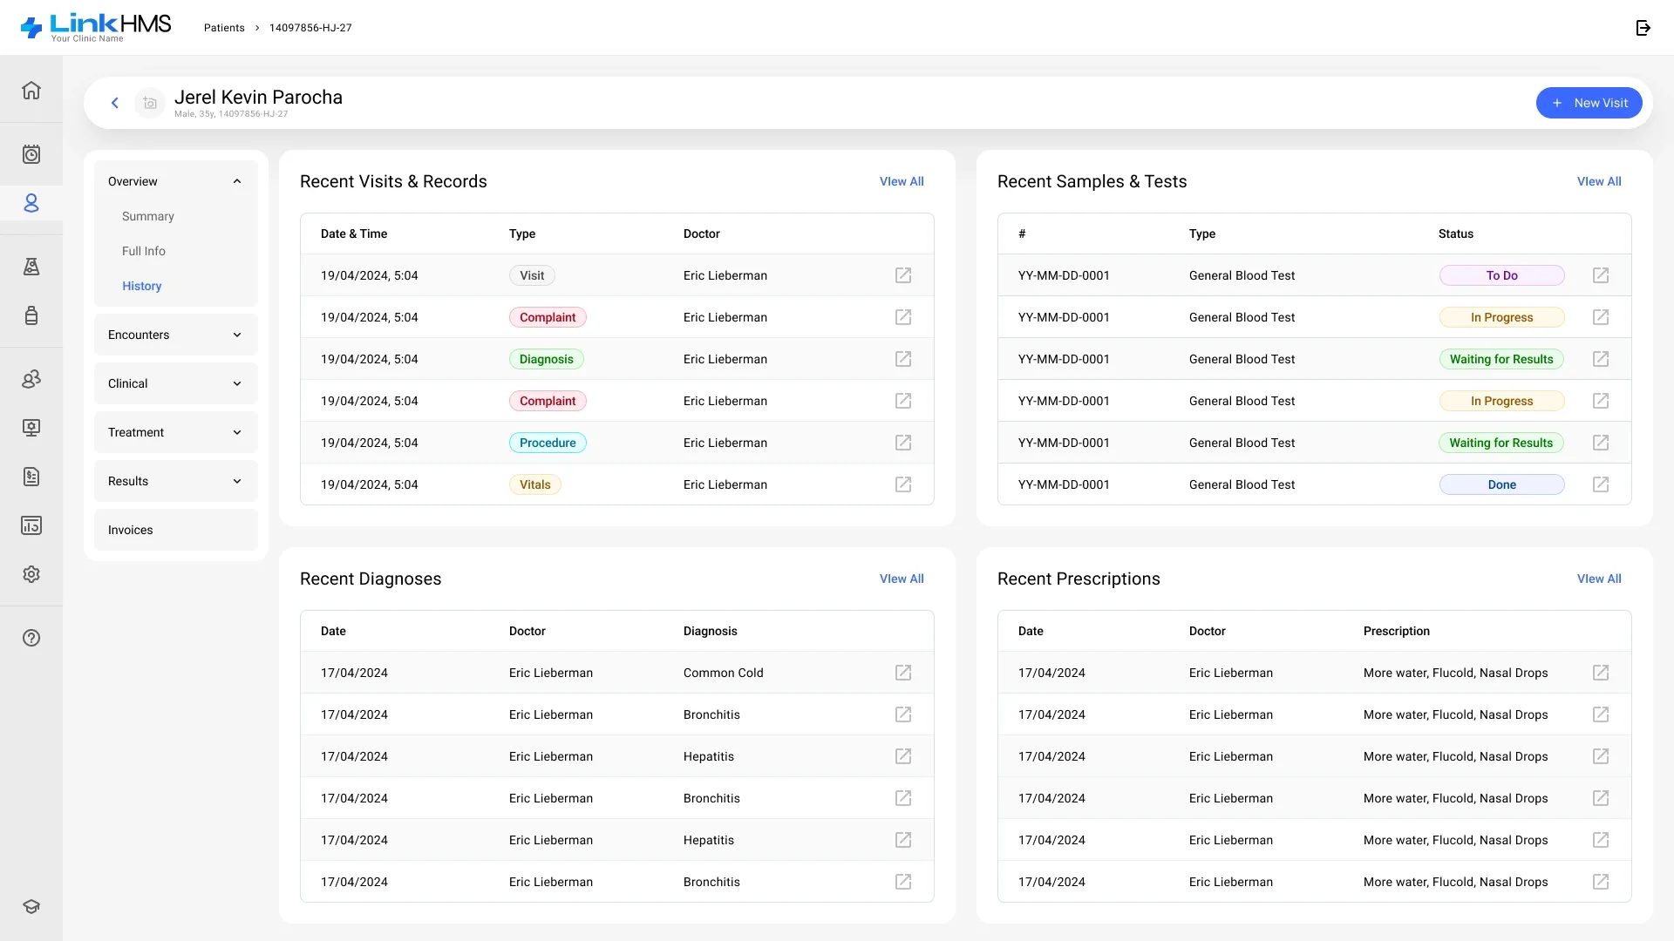Open the Common Cold diagnosis link icon
Screen dimensions: 1674x941
point(903,673)
